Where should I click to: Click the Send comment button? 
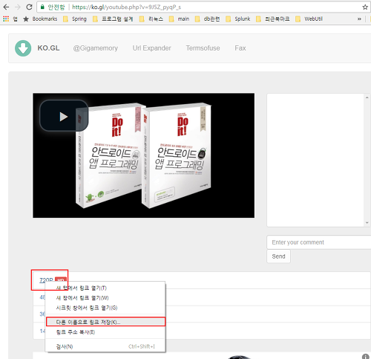click(x=278, y=256)
